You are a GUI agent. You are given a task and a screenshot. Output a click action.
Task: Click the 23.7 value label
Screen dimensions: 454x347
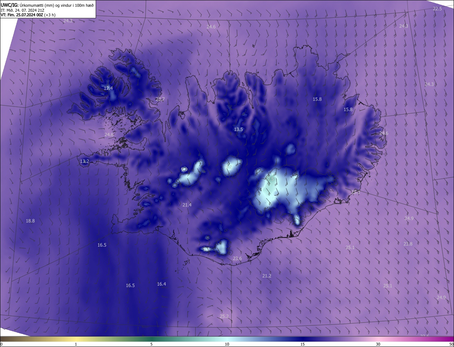[x=160, y=99]
